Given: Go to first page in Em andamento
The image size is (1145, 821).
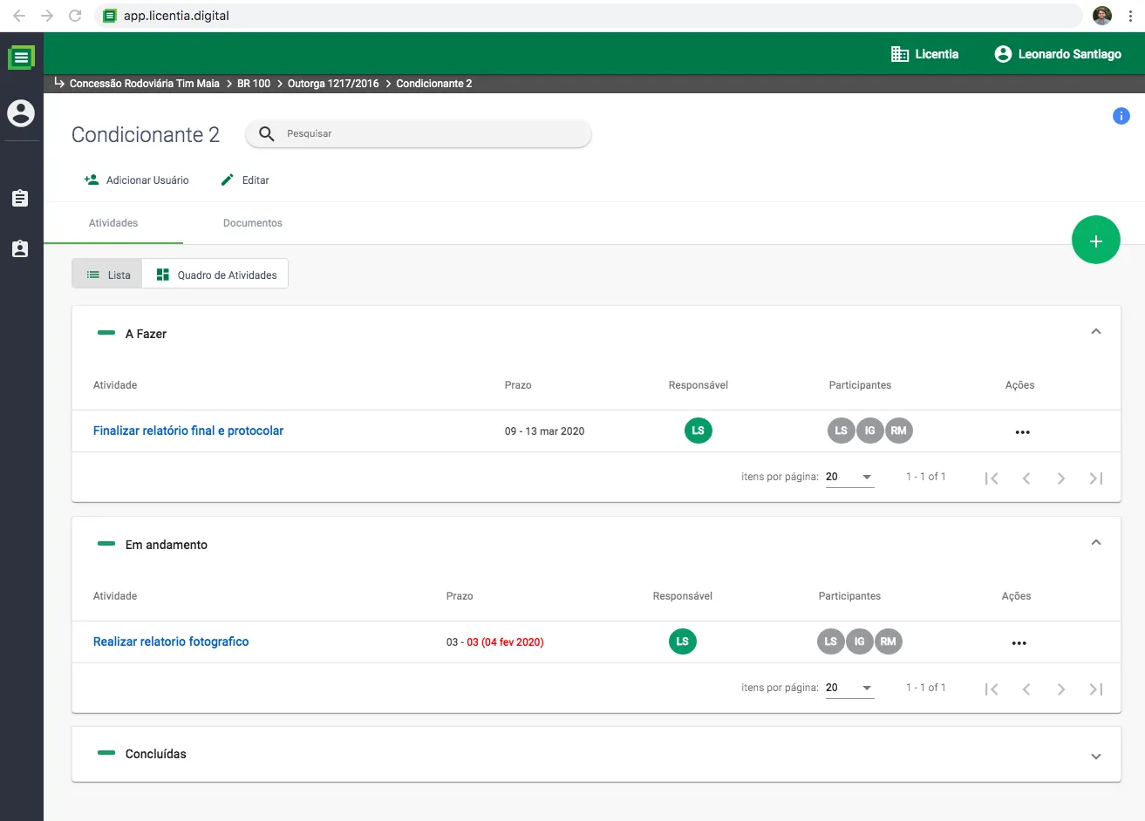Looking at the screenshot, I should tap(992, 689).
